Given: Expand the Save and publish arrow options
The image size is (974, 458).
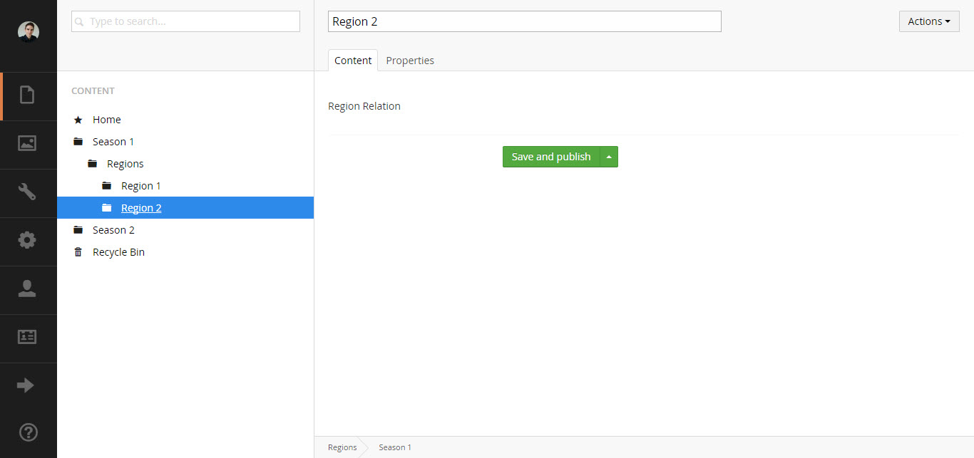Looking at the screenshot, I should coord(609,157).
